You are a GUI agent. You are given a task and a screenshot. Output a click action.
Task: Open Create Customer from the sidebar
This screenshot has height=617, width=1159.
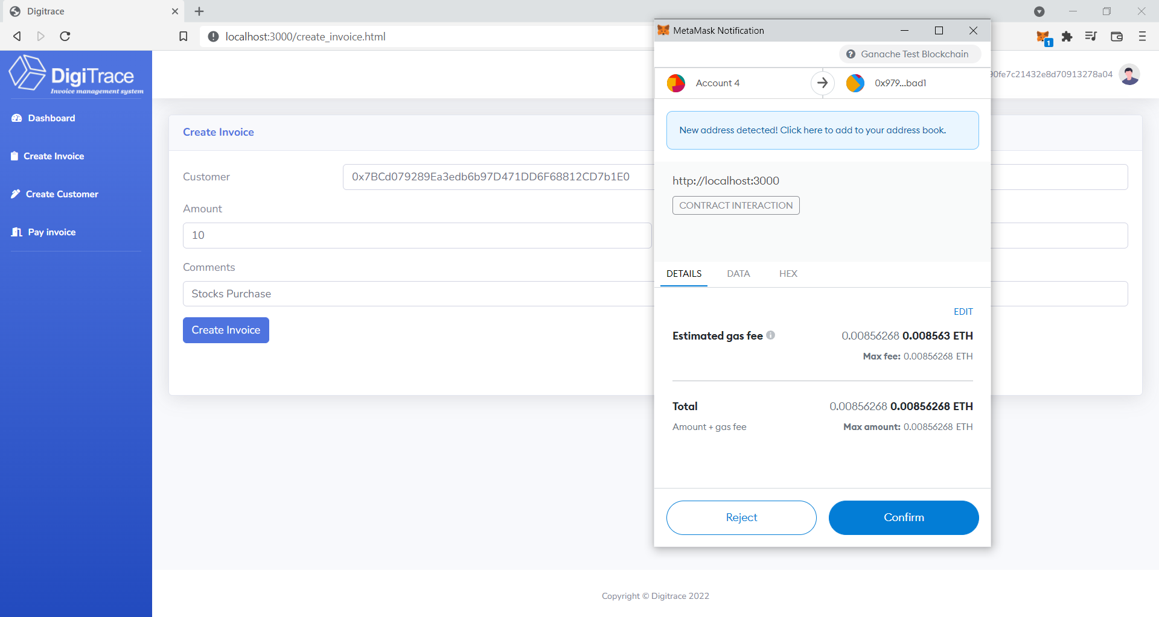click(62, 194)
